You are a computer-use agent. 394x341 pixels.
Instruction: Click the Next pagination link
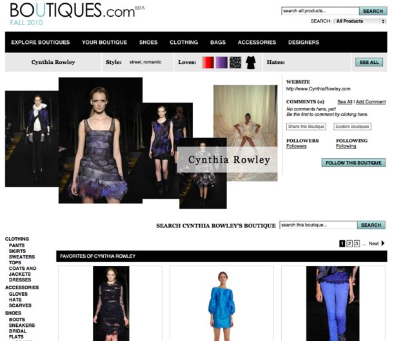point(373,243)
